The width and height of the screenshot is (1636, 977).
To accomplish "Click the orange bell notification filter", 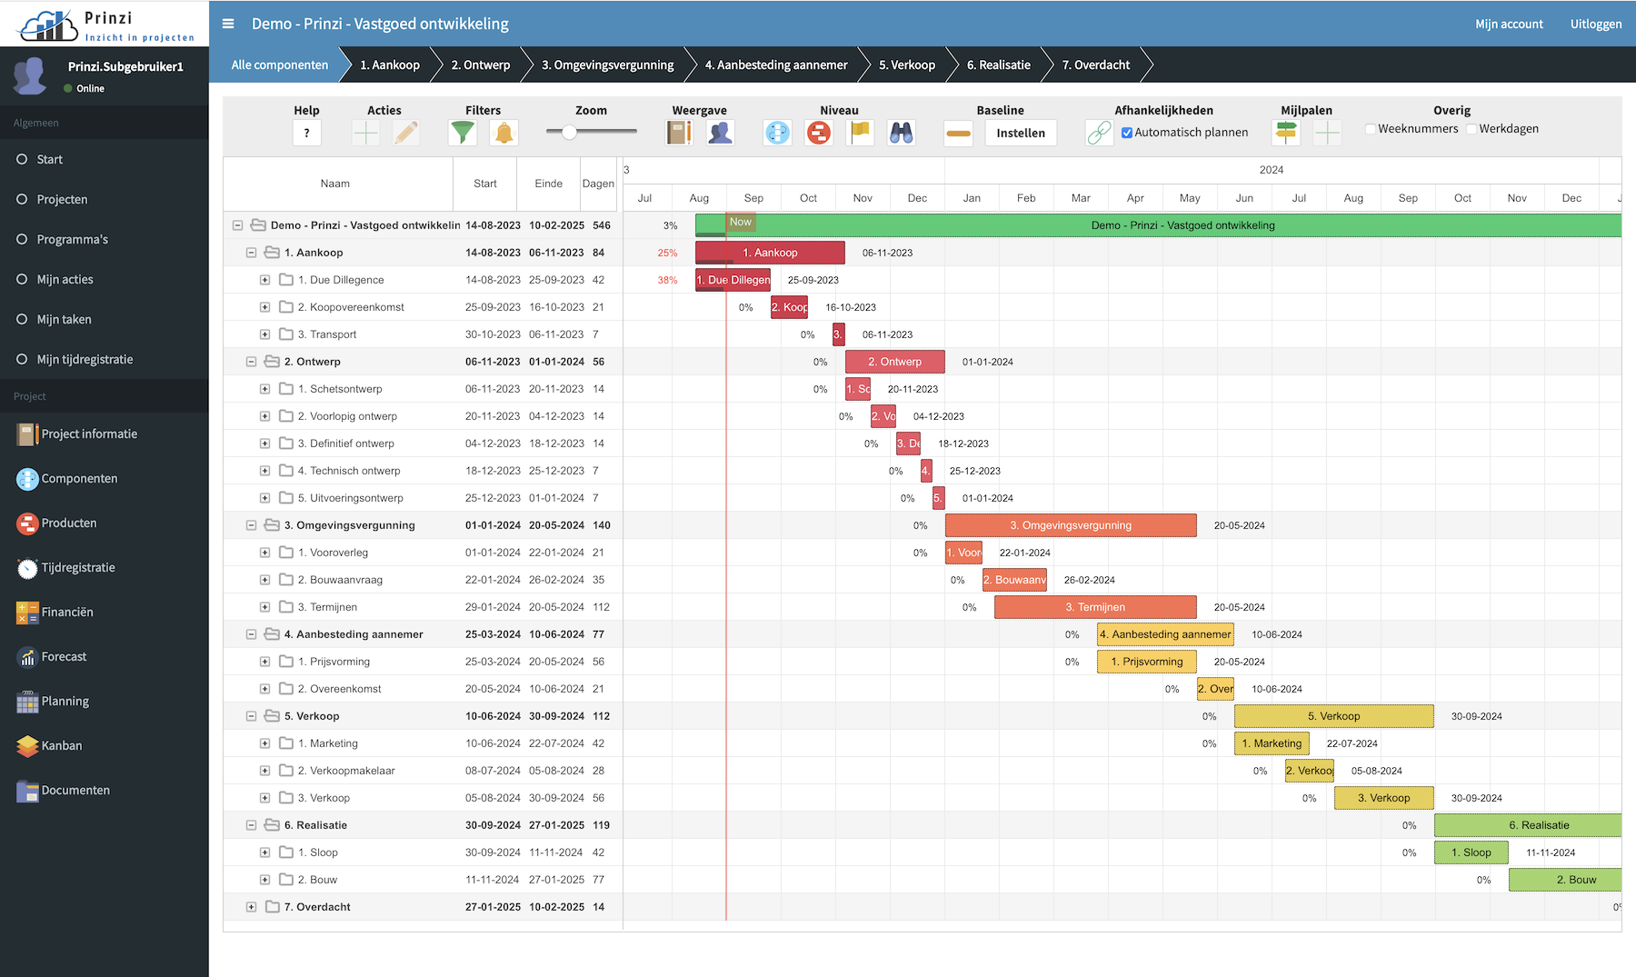I will click(504, 133).
